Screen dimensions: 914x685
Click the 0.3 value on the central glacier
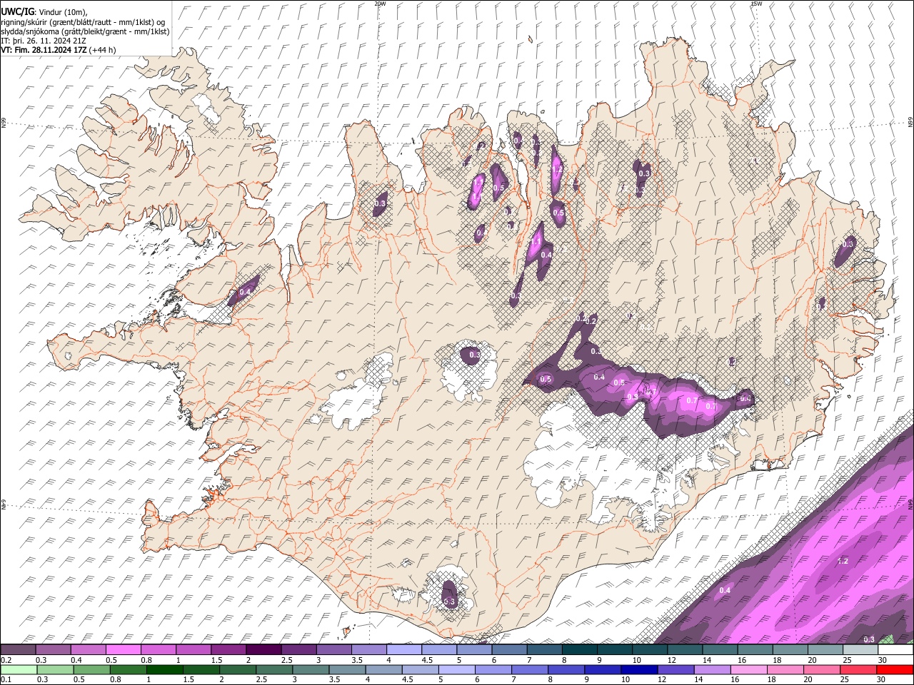click(x=474, y=355)
